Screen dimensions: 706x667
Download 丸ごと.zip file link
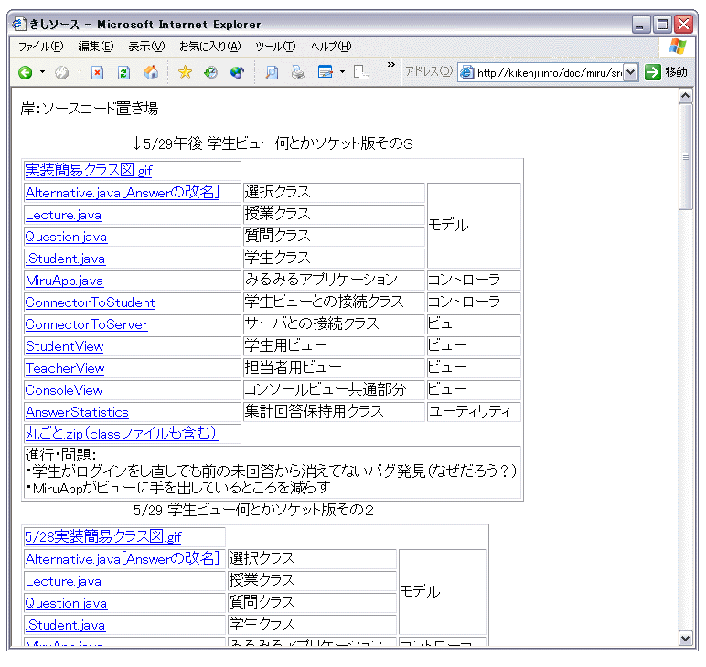click(x=120, y=433)
